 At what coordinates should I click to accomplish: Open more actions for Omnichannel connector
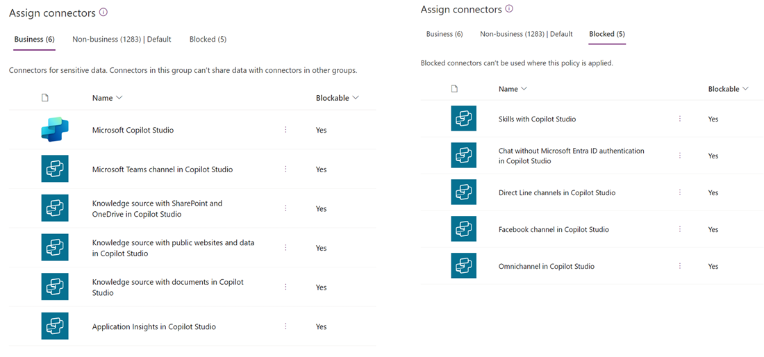point(679,266)
